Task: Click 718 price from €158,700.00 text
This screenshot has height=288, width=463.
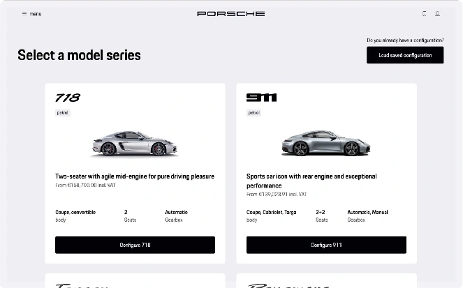Action: pyautogui.click(x=86, y=186)
